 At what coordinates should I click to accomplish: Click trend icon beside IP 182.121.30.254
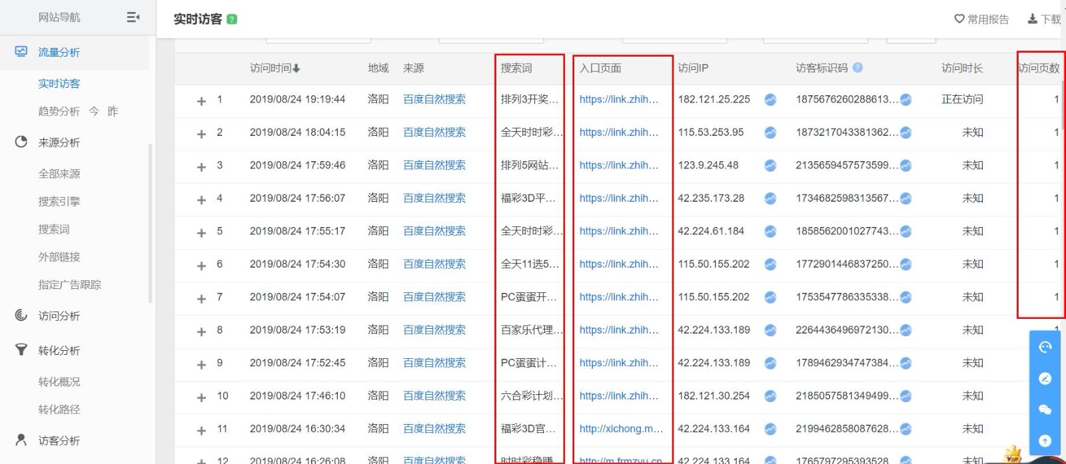tap(770, 396)
